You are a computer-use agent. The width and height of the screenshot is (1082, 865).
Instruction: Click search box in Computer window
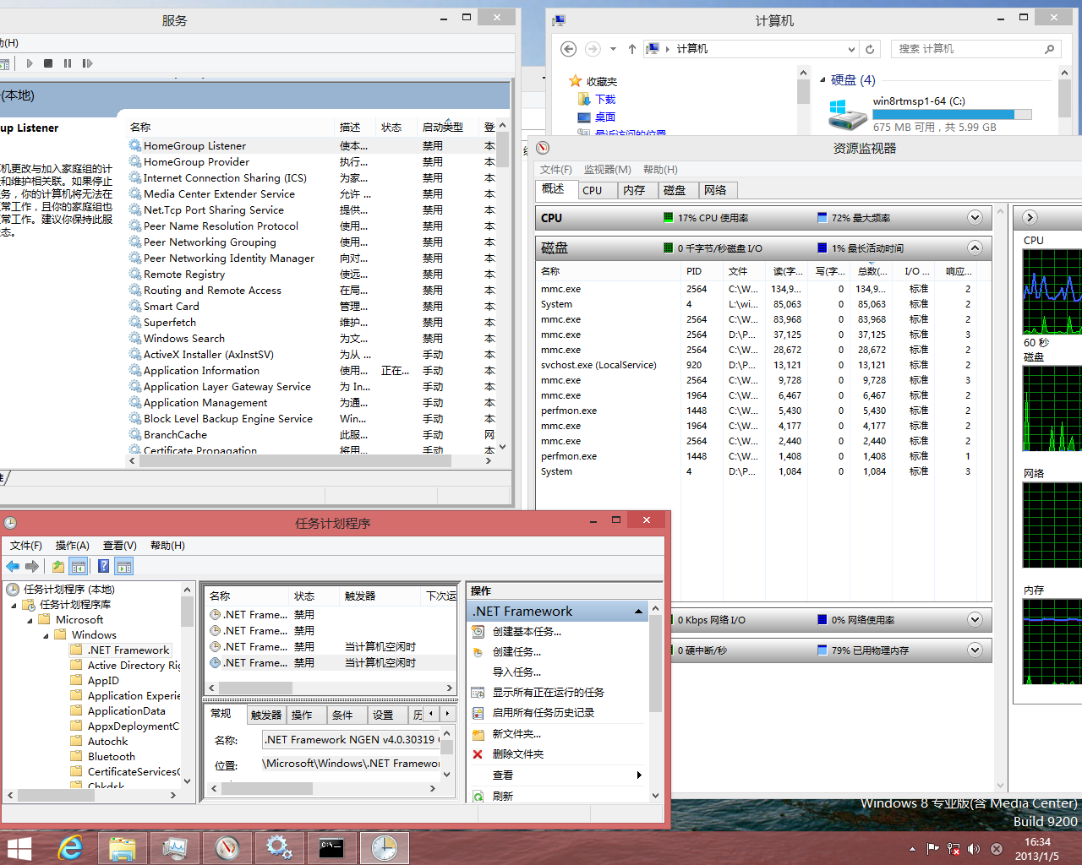pos(976,49)
